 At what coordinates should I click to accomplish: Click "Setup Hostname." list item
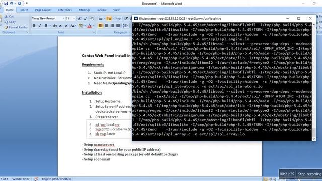pos(108,101)
